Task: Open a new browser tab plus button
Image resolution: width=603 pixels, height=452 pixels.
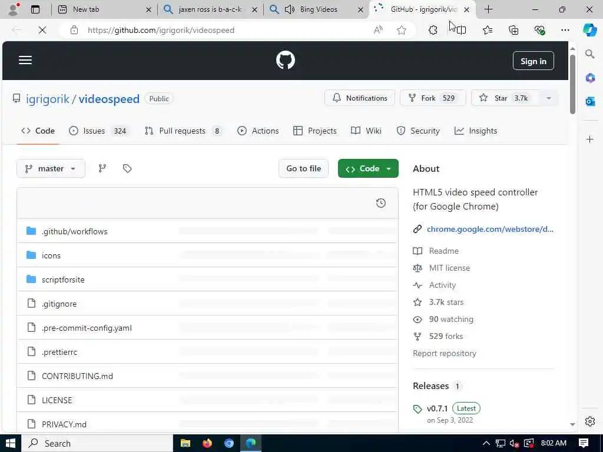Action: tap(488, 9)
